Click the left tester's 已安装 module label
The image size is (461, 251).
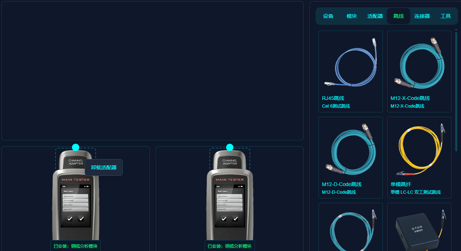(76, 246)
